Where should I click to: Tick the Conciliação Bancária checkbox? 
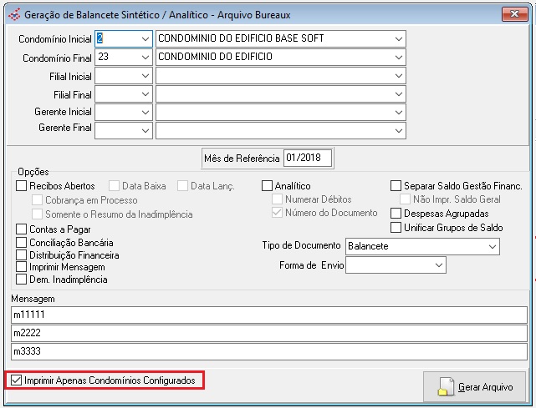[22, 242]
